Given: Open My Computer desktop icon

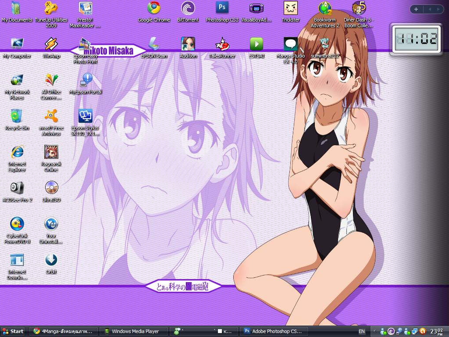Looking at the screenshot, I should click(x=17, y=48).
